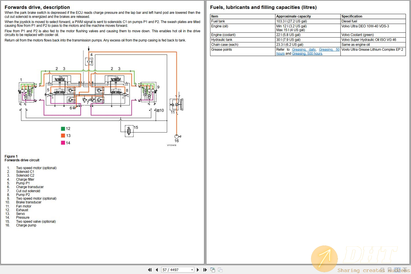Screen dimensions: 411x274
Task: Click list item 'Pump P2'
Action: 23,195
